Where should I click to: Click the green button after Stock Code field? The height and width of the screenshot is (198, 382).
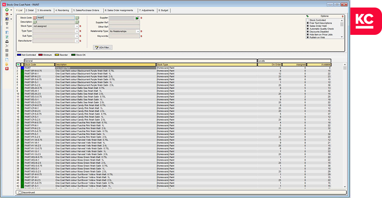coord(77,18)
